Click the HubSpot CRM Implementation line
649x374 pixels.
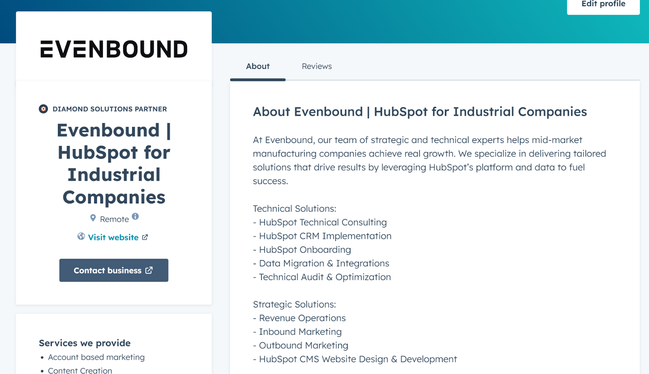325,236
